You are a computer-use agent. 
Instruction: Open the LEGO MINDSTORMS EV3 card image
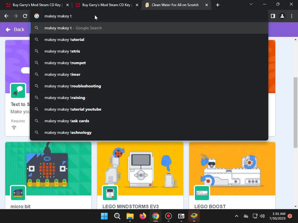140,169
